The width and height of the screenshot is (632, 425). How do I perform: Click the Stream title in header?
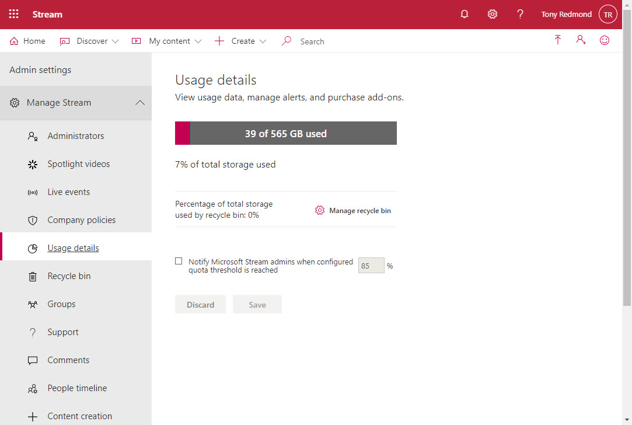(47, 14)
